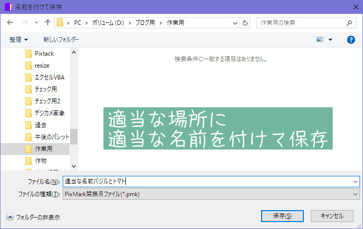Select 作業用 in the address path
The image size is (363, 229).
[175, 23]
